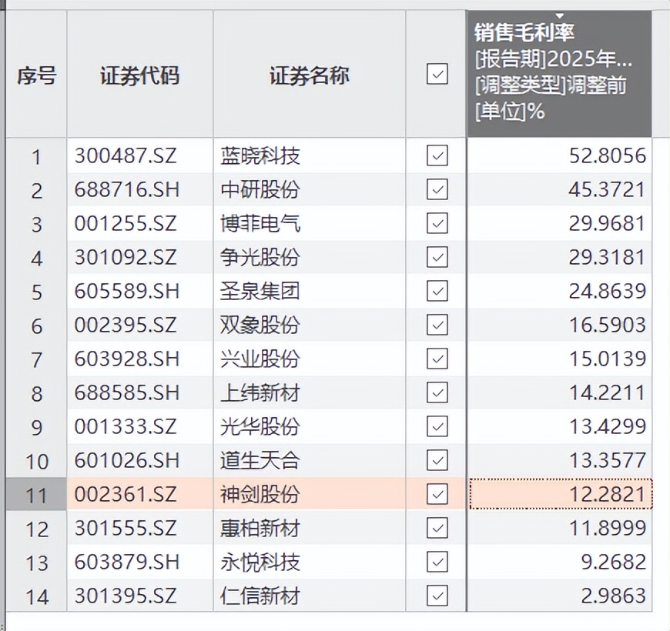Deselect the 神剑股份 row checkbox

tap(437, 494)
